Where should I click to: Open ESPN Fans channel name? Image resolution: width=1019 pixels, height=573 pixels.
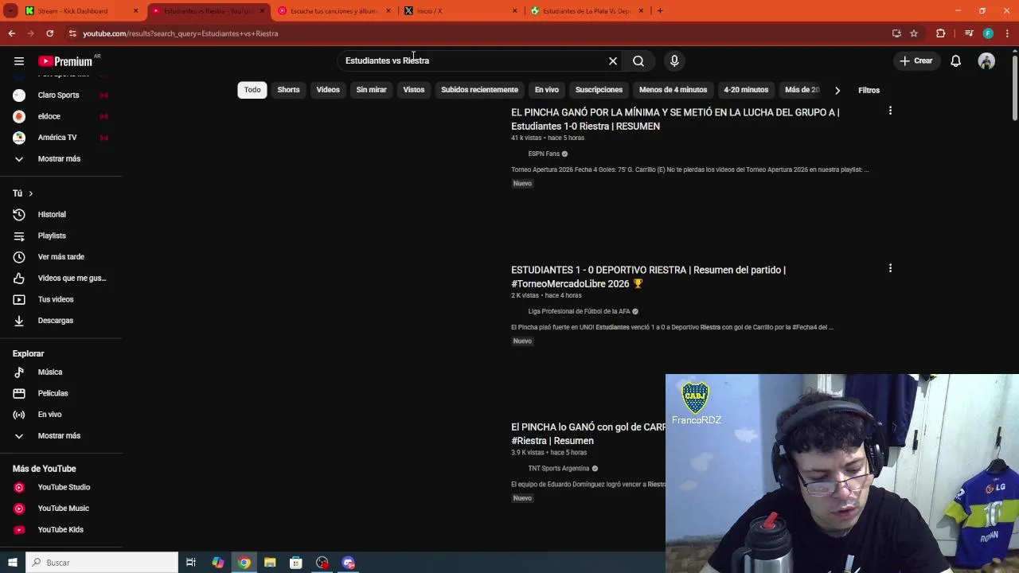pyautogui.click(x=544, y=154)
